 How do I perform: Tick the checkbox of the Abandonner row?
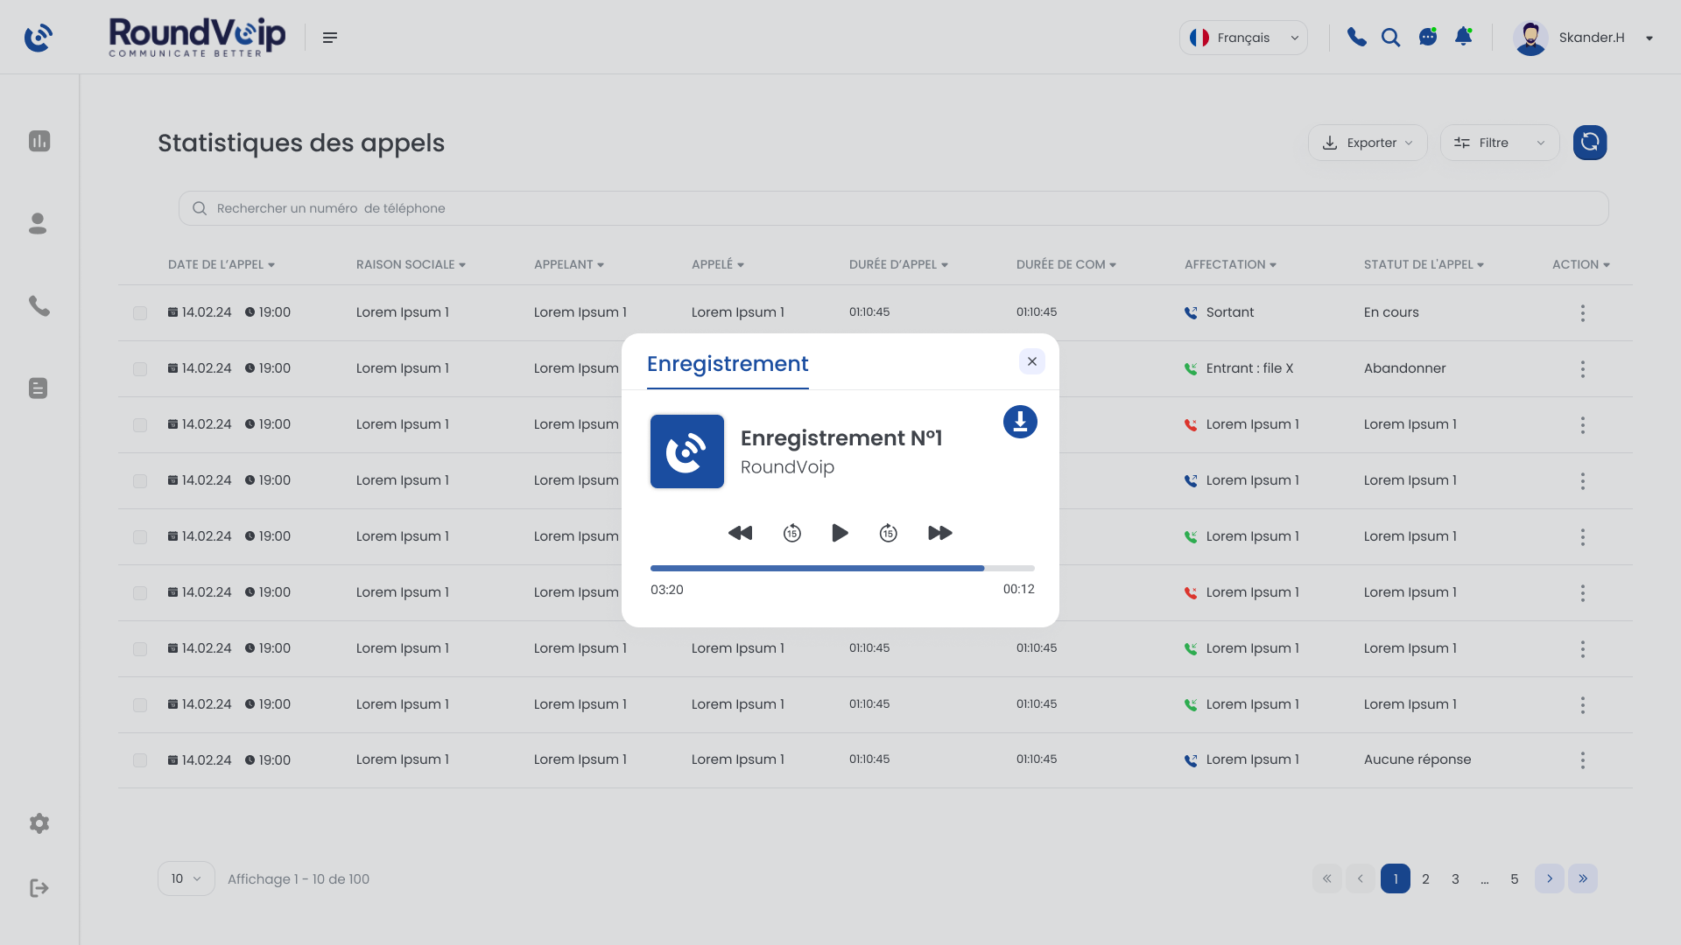pos(140,369)
